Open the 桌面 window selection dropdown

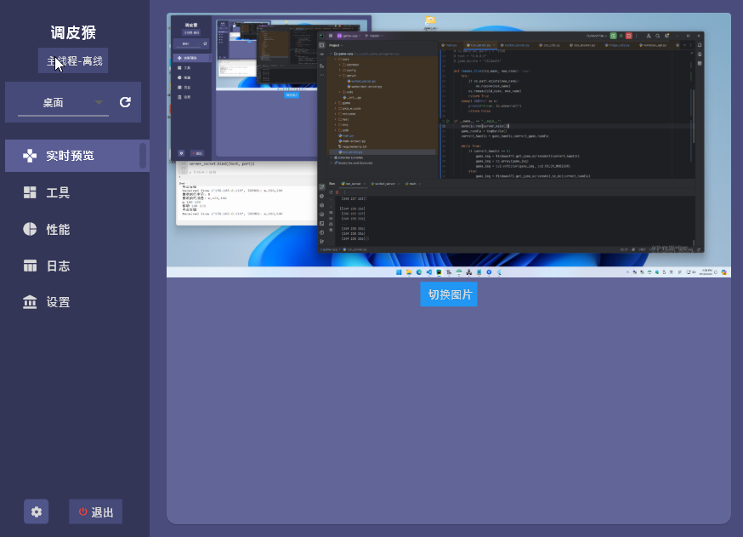(54, 102)
